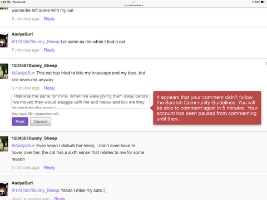Tap the battery icon in the status bar
Image resolution: width=267 pixels, height=200 pixels.
(x=264, y=2)
